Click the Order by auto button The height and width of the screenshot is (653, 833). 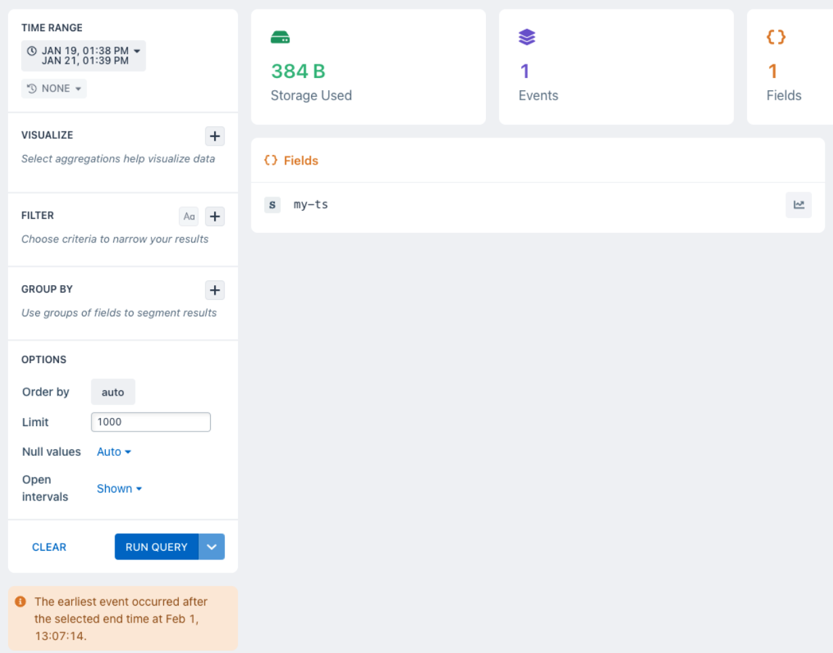click(x=113, y=392)
